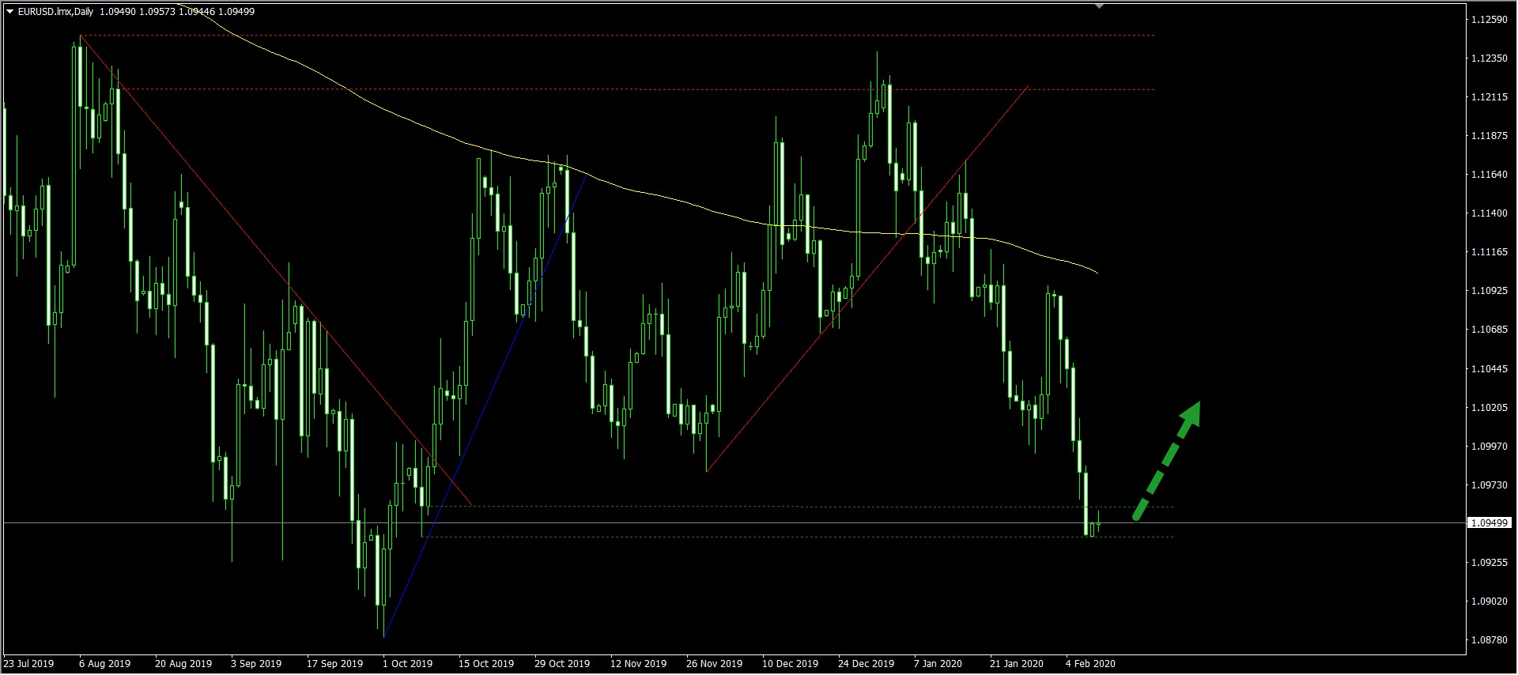Click the 6 Aug 2019 date label
This screenshot has height=675, width=1518.
(x=105, y=664)
